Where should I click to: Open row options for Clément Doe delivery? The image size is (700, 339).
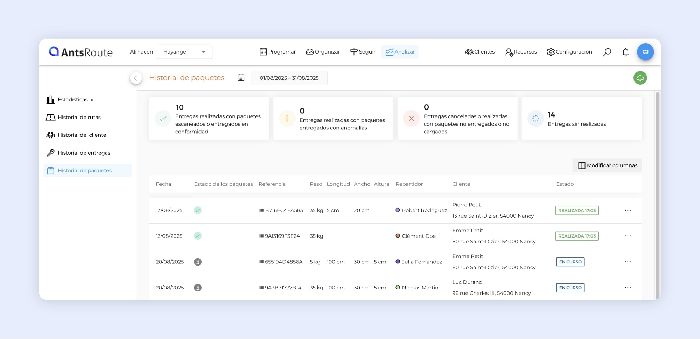628,236
